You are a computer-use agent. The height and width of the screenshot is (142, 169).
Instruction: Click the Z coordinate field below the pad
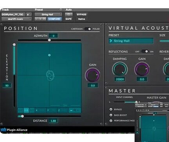pyautogui.click(x=63, y=110)
